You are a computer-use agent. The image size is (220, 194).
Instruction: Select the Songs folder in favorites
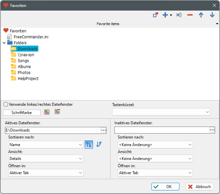click(x=23, y=60)
